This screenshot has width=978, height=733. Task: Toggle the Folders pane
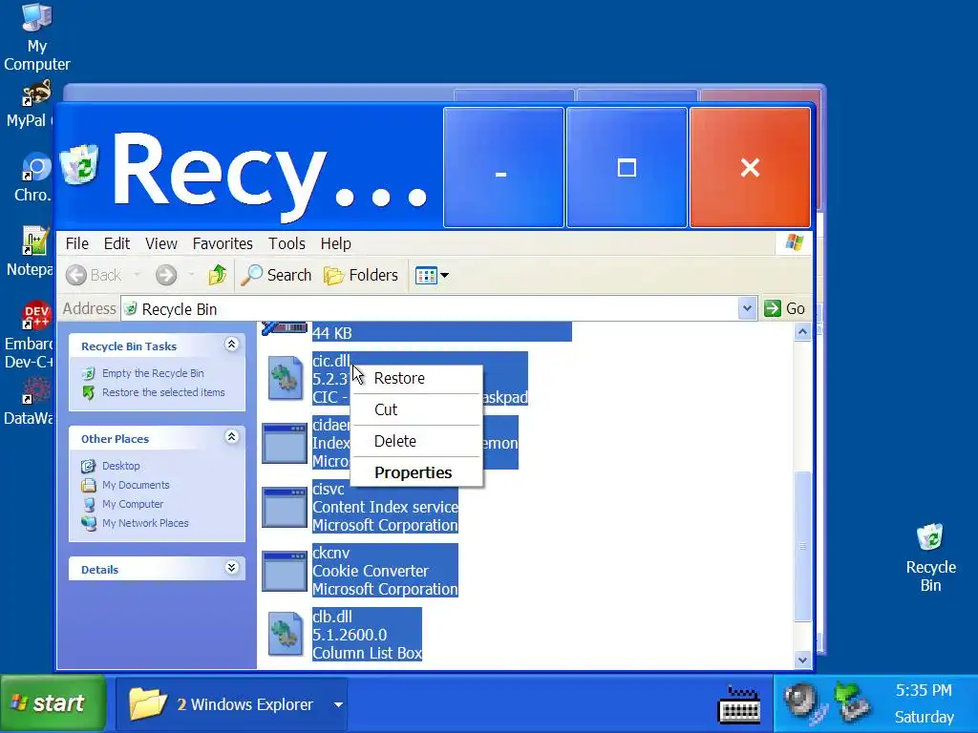click(360, 275)
